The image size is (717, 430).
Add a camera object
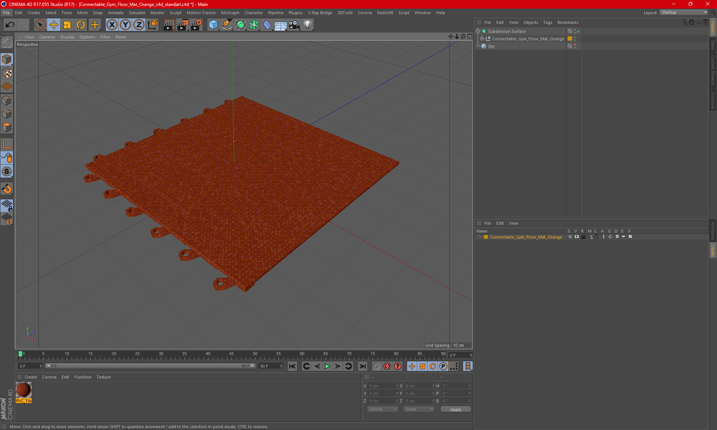coord(294,25)
